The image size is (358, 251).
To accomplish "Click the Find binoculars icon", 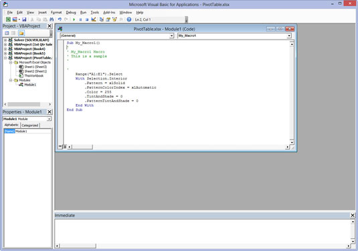I will (x=52, y=19).
